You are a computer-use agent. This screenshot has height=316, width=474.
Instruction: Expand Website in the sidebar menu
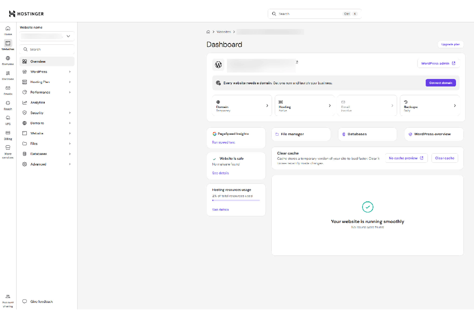pyautogui.click(x=47, y=133)
